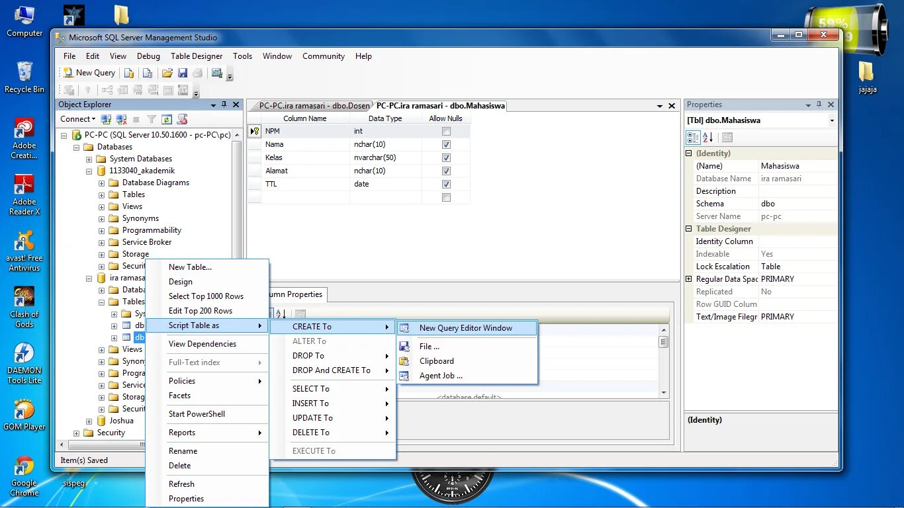Pin the Object Explorer panel
Viewport: 904px width, 508px height.
click(224, 105)
